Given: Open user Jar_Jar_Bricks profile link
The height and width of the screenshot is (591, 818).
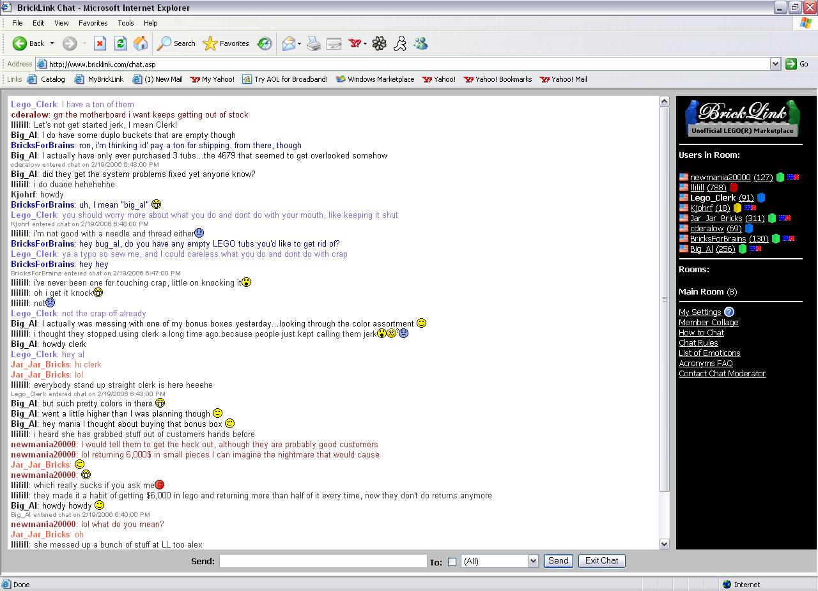Looking at the screenshot, I should coord(716,218).
